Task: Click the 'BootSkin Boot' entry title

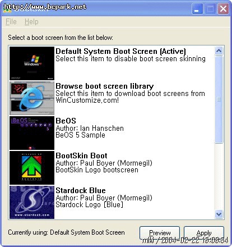Action: point(81,155)
